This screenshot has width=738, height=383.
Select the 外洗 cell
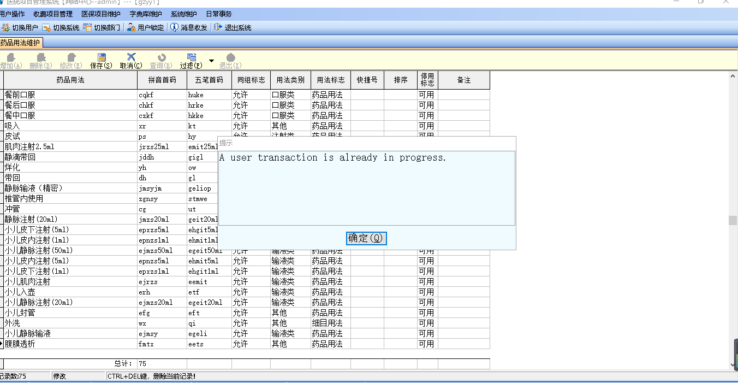(70, 323)
